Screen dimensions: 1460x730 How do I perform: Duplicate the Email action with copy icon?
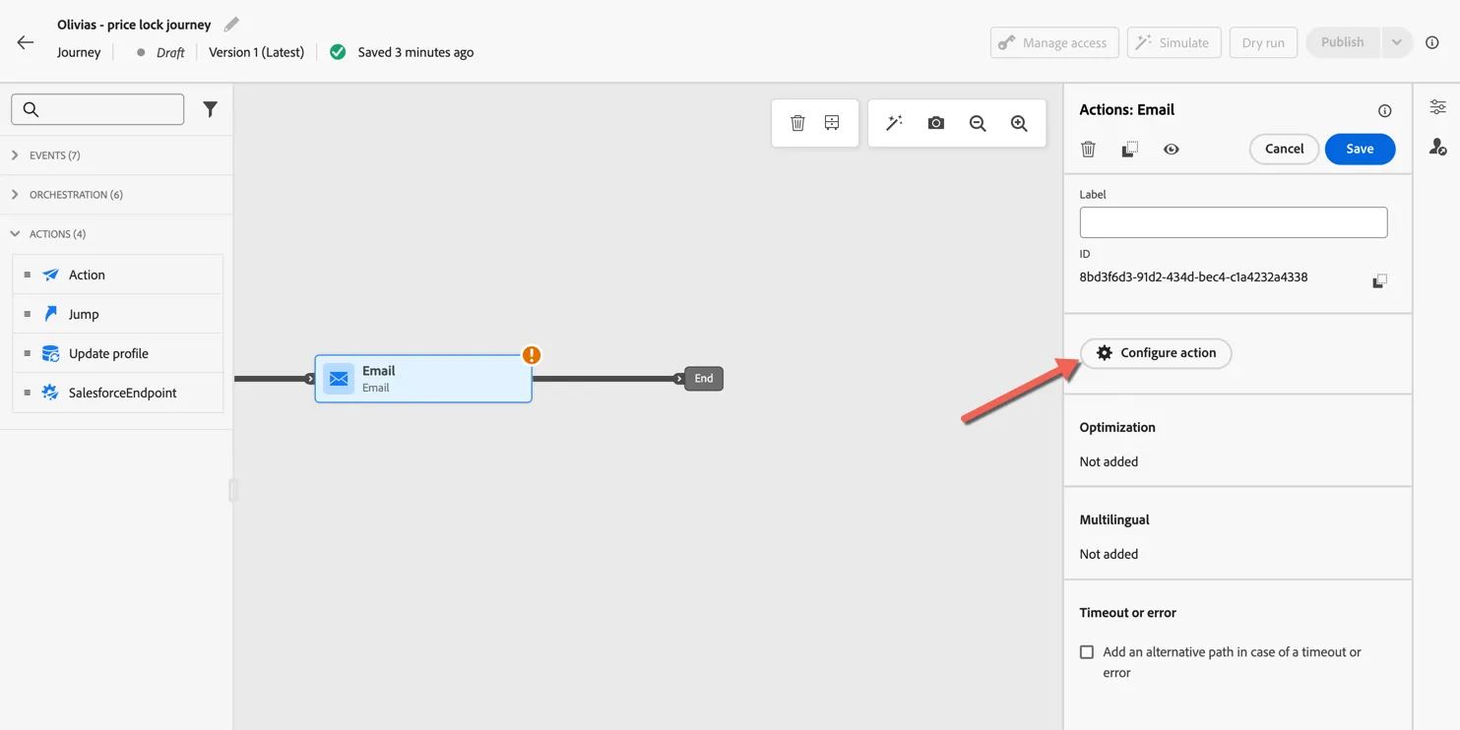click(1130, 150)
